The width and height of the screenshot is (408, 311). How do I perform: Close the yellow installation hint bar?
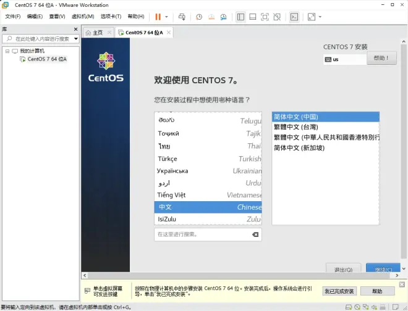click(402, 284)
